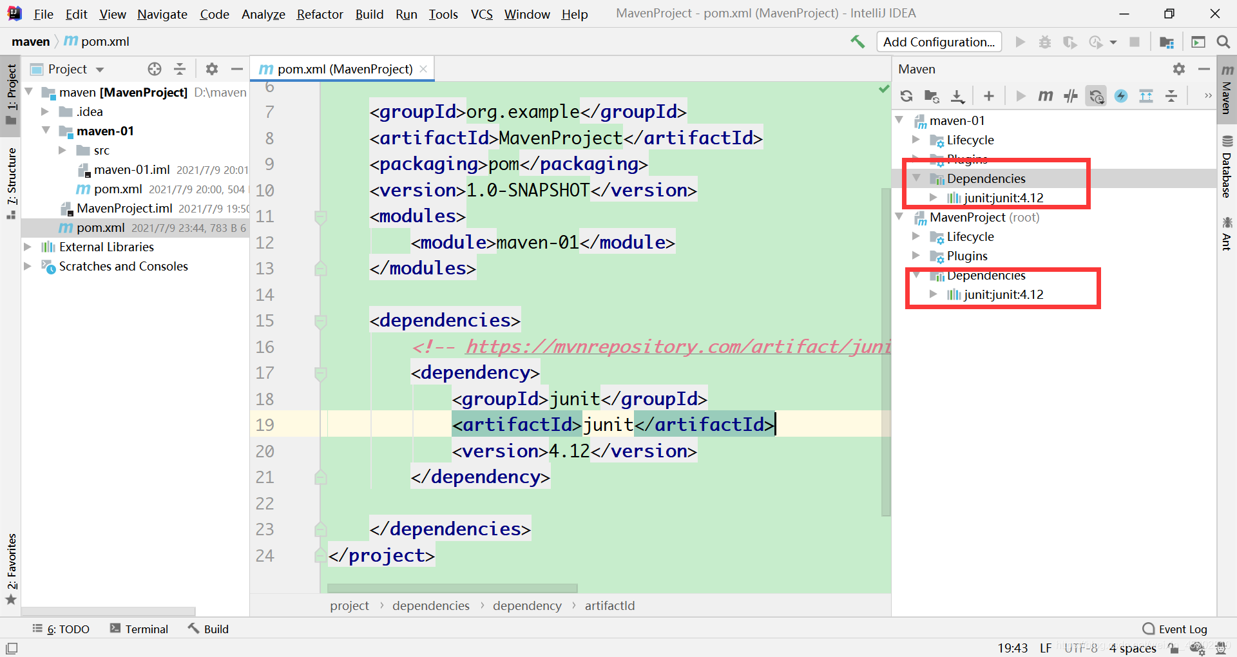Image resolution: width=1237 pixels, height=657 pixels.
Task: Click the tool windows quick access icon bottom-left
Action: [11, 648]
